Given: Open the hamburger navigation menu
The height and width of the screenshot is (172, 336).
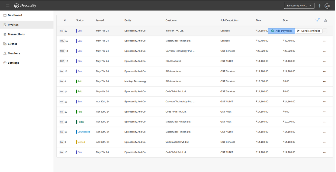Looking at the screenshot, I should 8,6.
